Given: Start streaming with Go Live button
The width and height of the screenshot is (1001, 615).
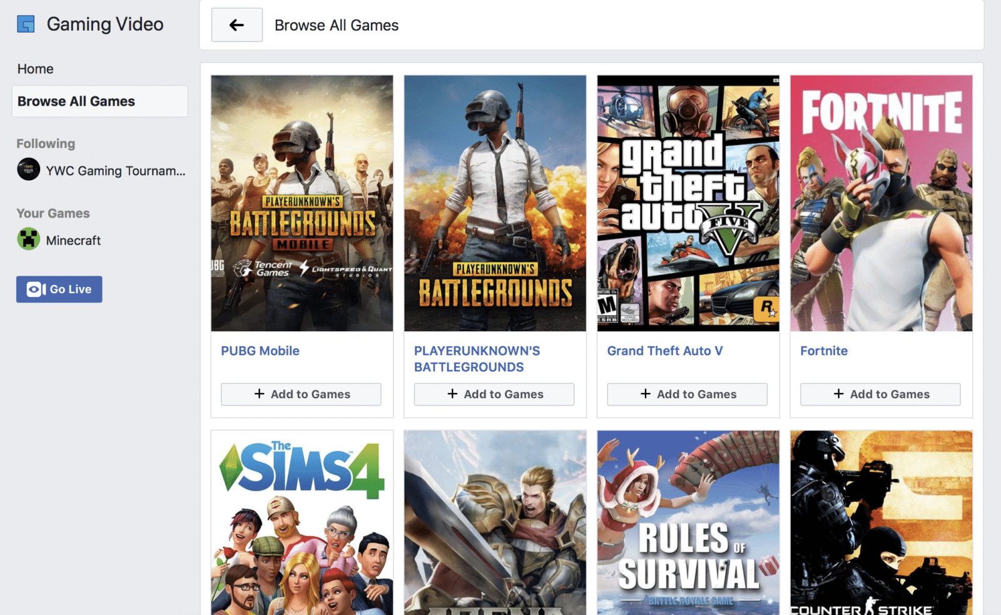Looking at the screenshot, I should pyautogui.click(x=59, y=289).
